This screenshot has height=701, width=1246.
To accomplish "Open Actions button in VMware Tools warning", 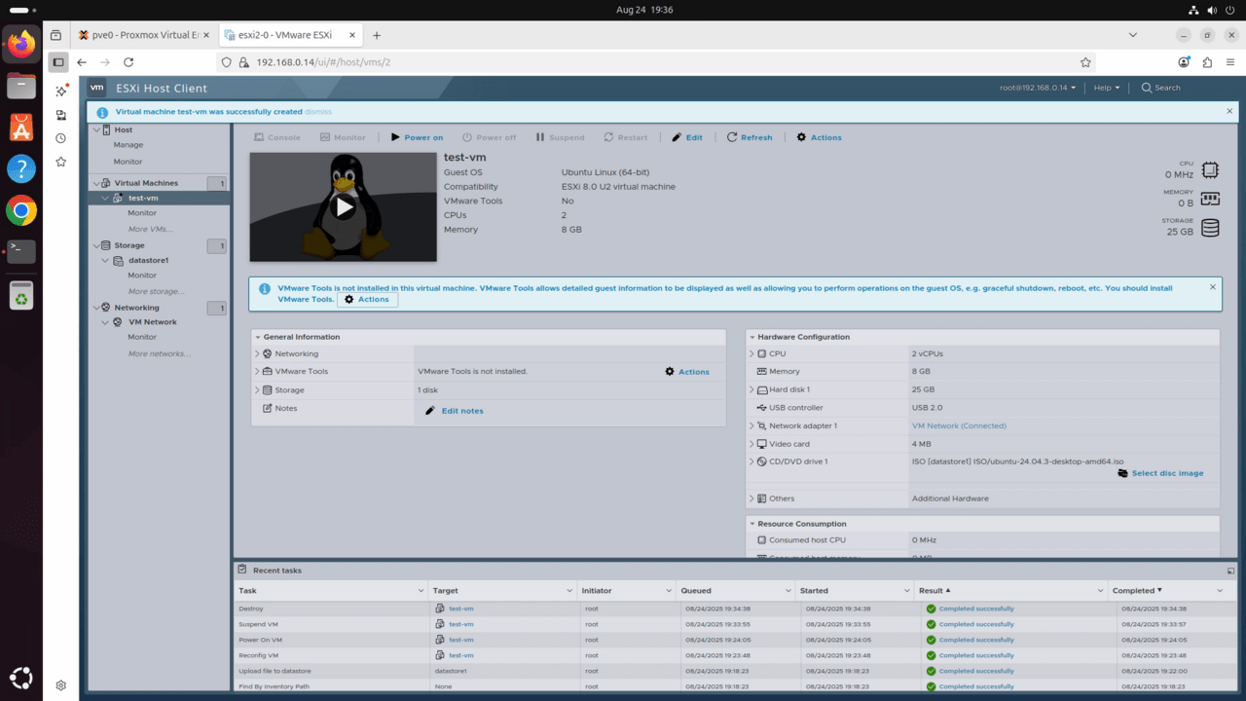I will click(367, 299).
